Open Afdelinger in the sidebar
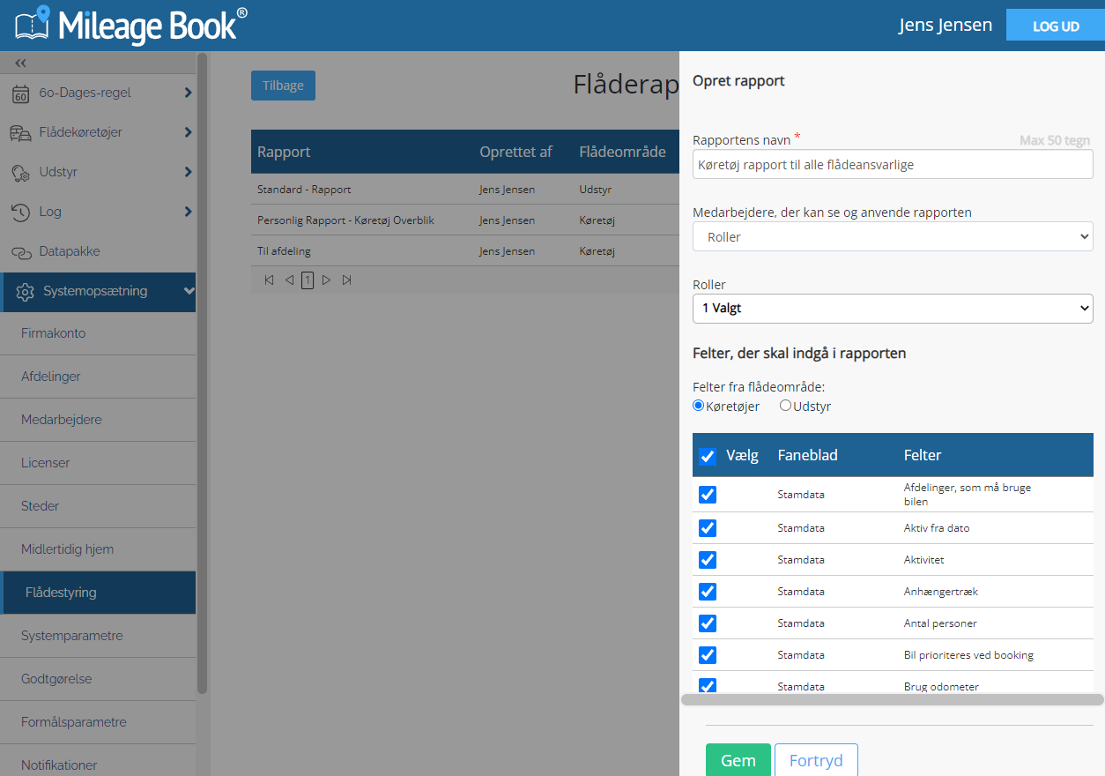This screenshot has width=1105, height=776. [98, 377]
